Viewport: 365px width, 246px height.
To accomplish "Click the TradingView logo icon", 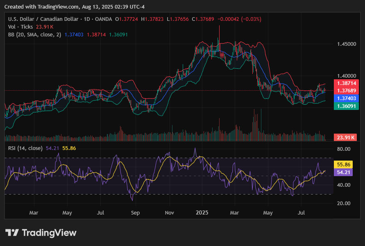I will [12, 233].
